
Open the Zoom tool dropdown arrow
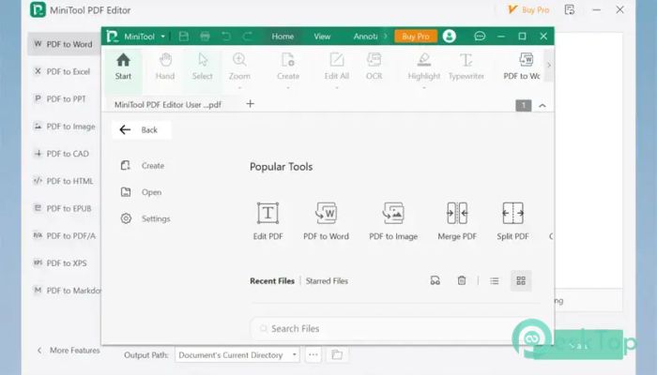(239, 88)
